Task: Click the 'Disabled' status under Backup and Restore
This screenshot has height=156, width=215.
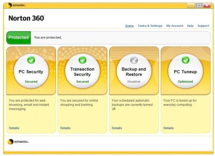Action: pyautogui.click(x=134, y=82)
